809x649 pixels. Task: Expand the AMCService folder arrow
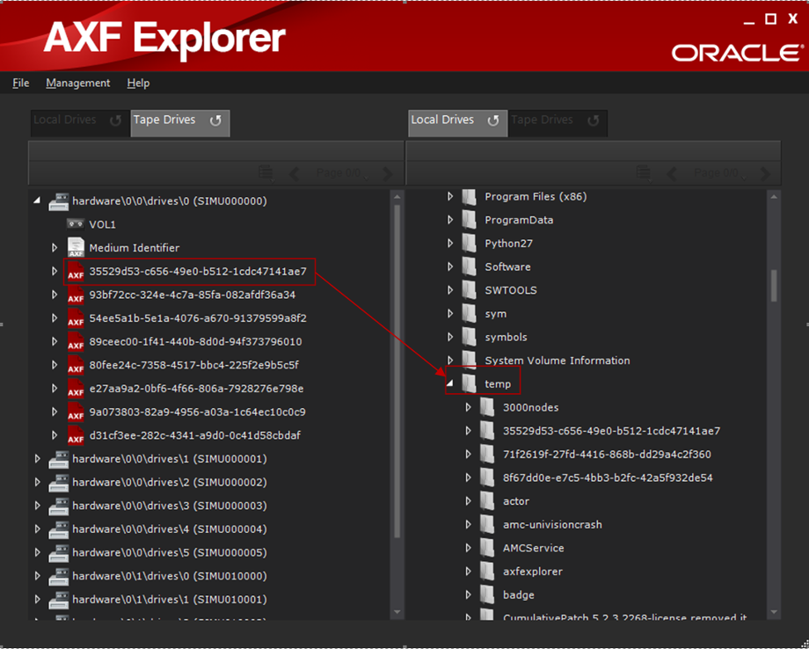pyautogui.click(x=469, y=548)
